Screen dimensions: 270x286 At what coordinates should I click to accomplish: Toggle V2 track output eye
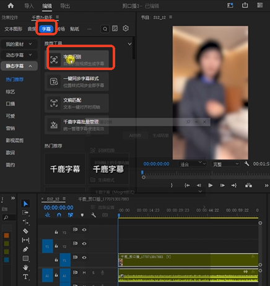tap(84, 244)
